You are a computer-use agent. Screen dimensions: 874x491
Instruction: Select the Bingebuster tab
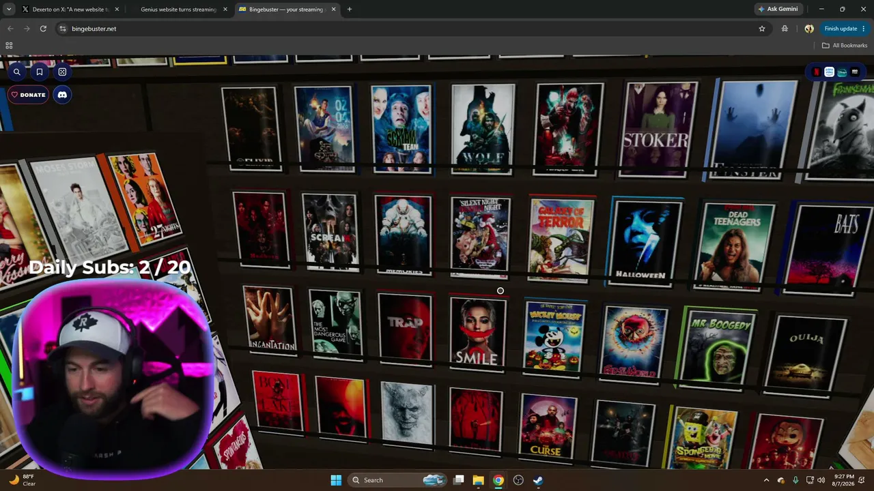287,10
